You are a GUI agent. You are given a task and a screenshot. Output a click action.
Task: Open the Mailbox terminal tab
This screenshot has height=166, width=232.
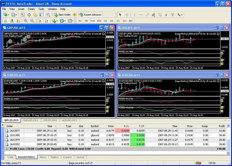[x=55, y=157]
